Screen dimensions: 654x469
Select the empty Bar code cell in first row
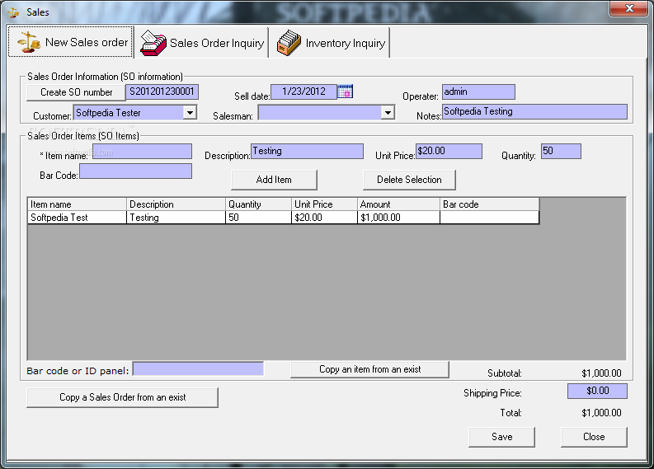click(x=490, y=218)
